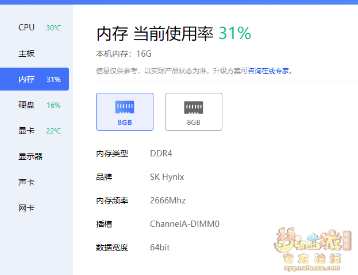Select the first blue 8GB memory card
The height and width of the screenshot is (275, 358).
125,112
